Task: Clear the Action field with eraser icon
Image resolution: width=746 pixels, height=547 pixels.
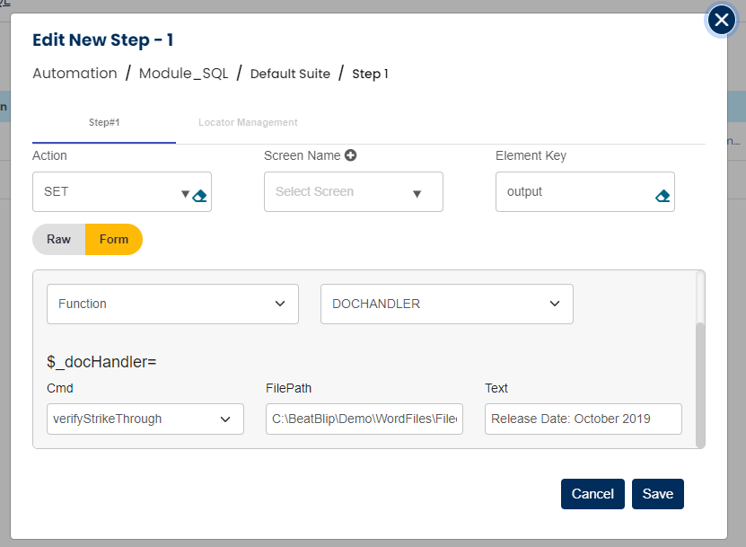Action: 200,195
